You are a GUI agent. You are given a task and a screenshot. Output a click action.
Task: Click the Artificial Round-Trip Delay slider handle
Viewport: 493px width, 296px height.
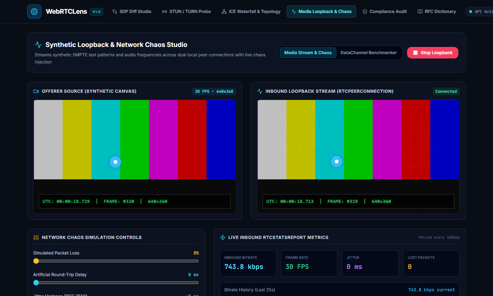point(36,283)
